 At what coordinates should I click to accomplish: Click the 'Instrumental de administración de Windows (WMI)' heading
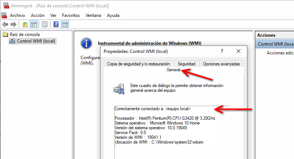point(150,43)
